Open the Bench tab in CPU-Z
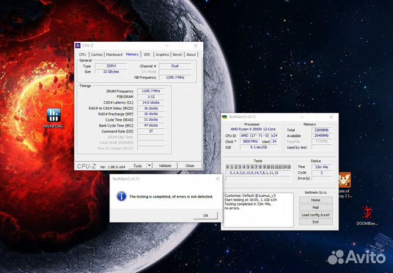Screen dimensions: 393x273 click(x=177, y=55)
